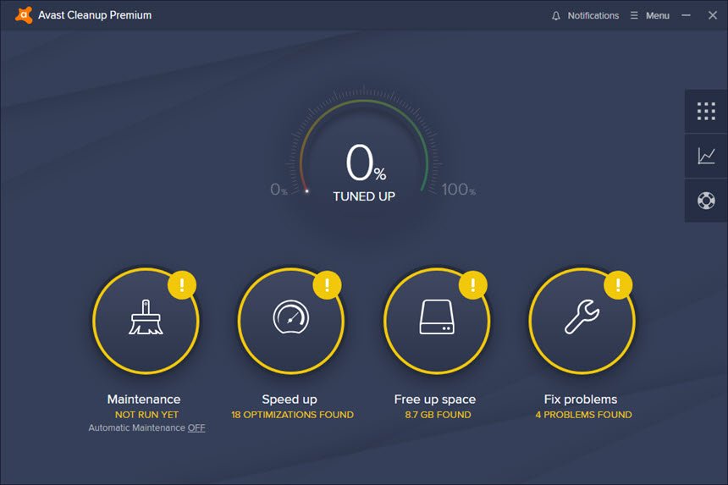Open the Maintenance broom circle icon
This screenshot has width=728, height=485.
[146, 321]
